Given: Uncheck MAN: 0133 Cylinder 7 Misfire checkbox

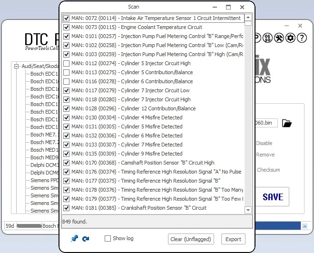Looking at the screenshot, I should click(66, 145).
